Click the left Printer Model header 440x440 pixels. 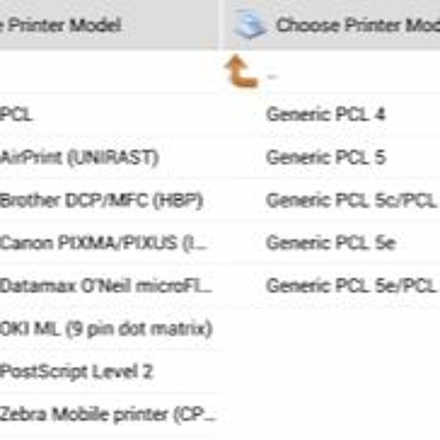click(x=61, y=26)
